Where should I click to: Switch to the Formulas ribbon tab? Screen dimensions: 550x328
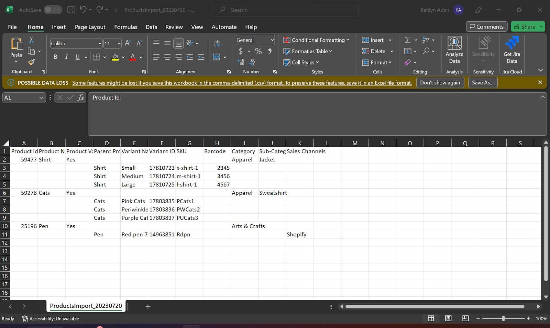[125, 27]
